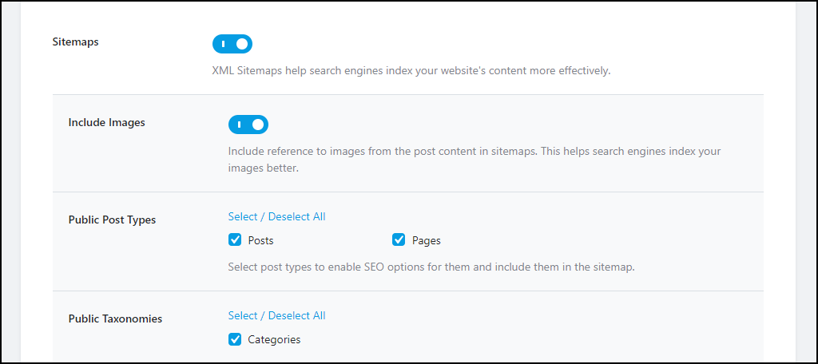Turn off the Sitemaps toggle switch
This screenshot has width=818, height=364.
(x=232, y=44)
